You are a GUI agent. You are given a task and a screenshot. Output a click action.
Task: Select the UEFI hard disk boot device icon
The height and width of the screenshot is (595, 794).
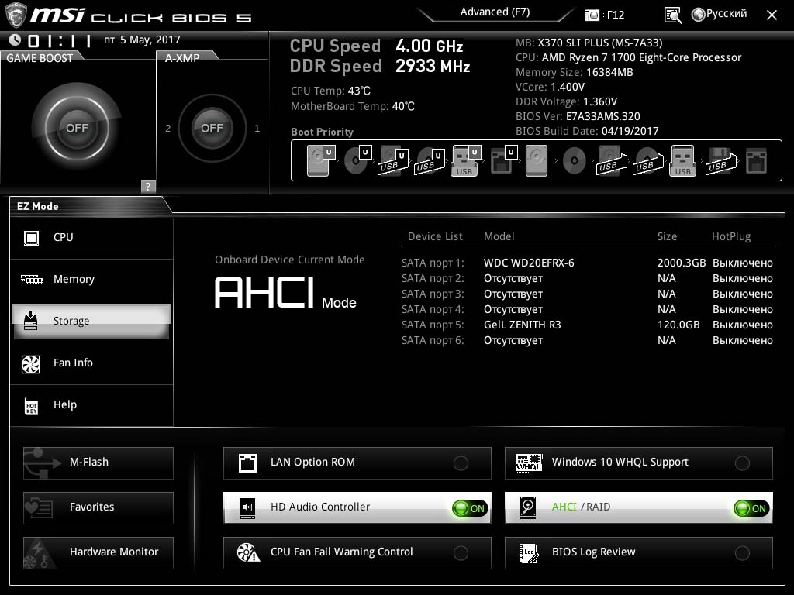(x=320, y=160)
